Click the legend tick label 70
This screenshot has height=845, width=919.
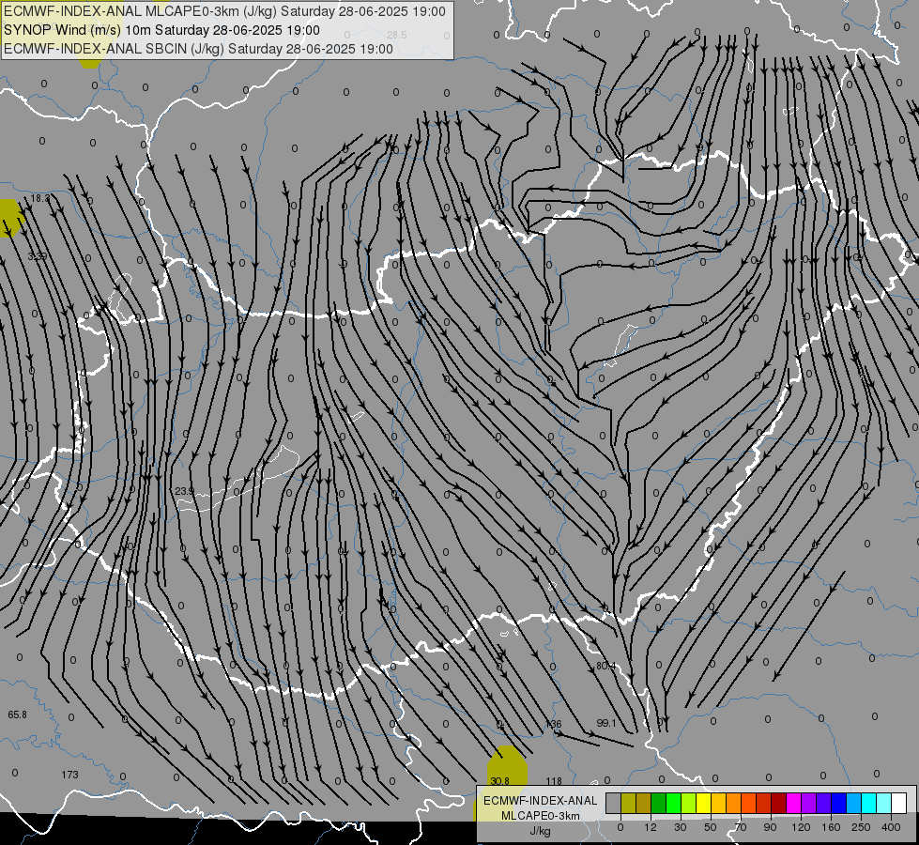(x=741, y=827)
